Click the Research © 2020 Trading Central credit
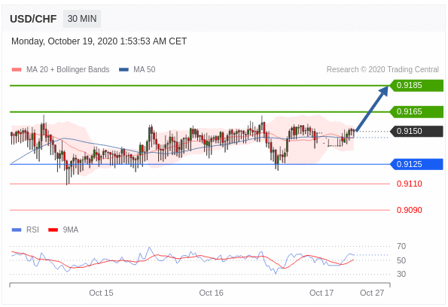This screenshot has width=448, height=307. point(382,69)
